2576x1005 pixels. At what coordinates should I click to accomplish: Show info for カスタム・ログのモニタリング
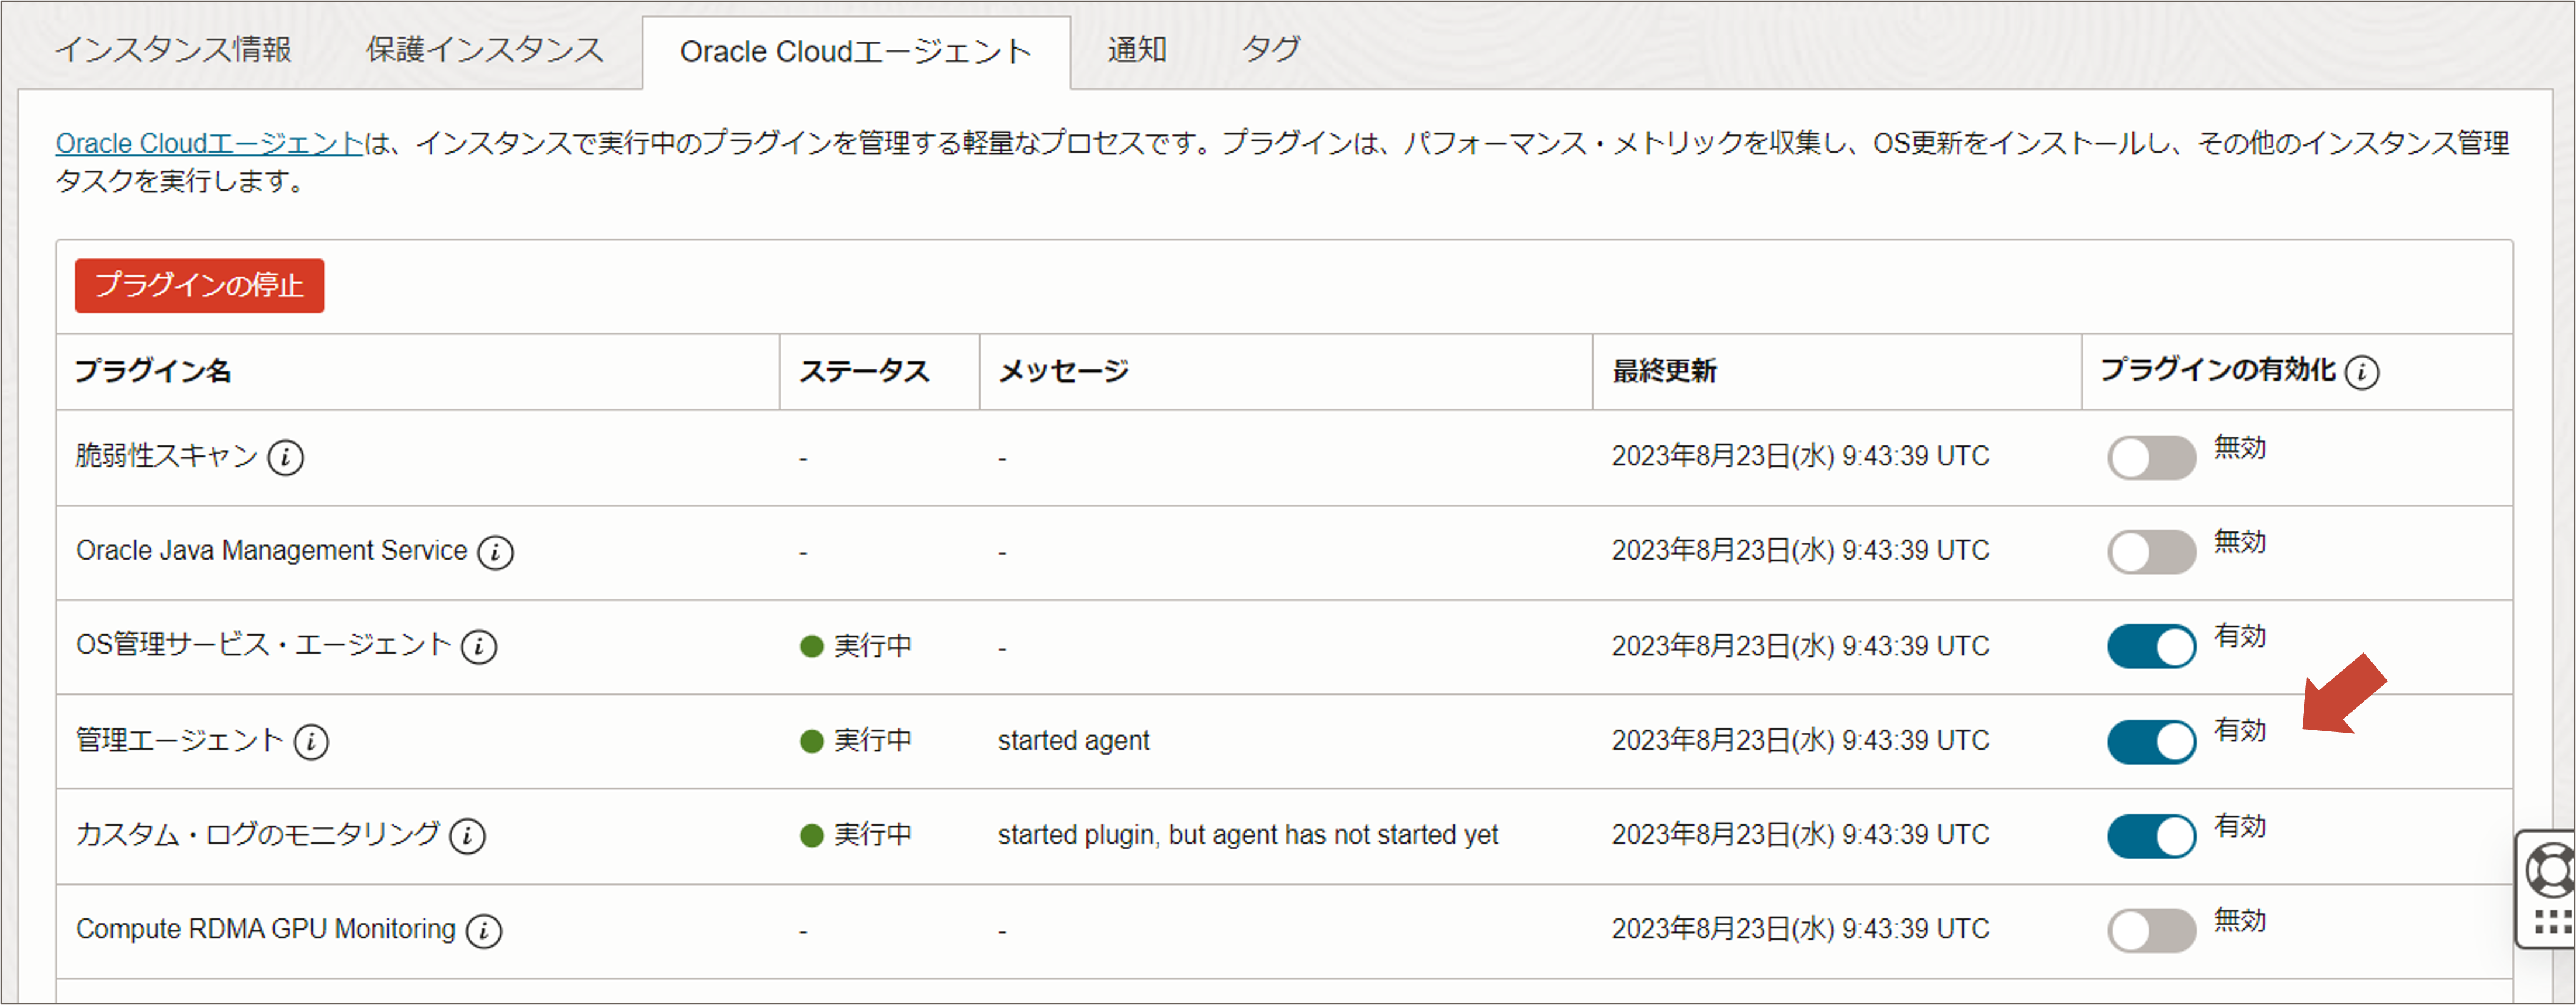467,836
